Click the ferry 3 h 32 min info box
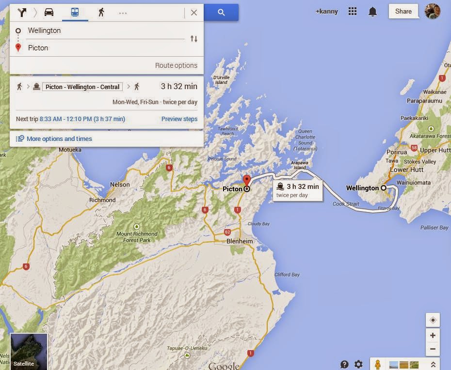 click(x=297, y=190)
